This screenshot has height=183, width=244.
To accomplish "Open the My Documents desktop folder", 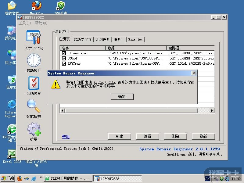I will (x=12, y=5).
